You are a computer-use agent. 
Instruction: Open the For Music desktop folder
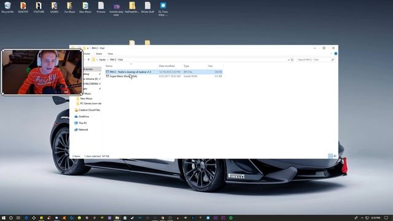(x=69, y=7)
